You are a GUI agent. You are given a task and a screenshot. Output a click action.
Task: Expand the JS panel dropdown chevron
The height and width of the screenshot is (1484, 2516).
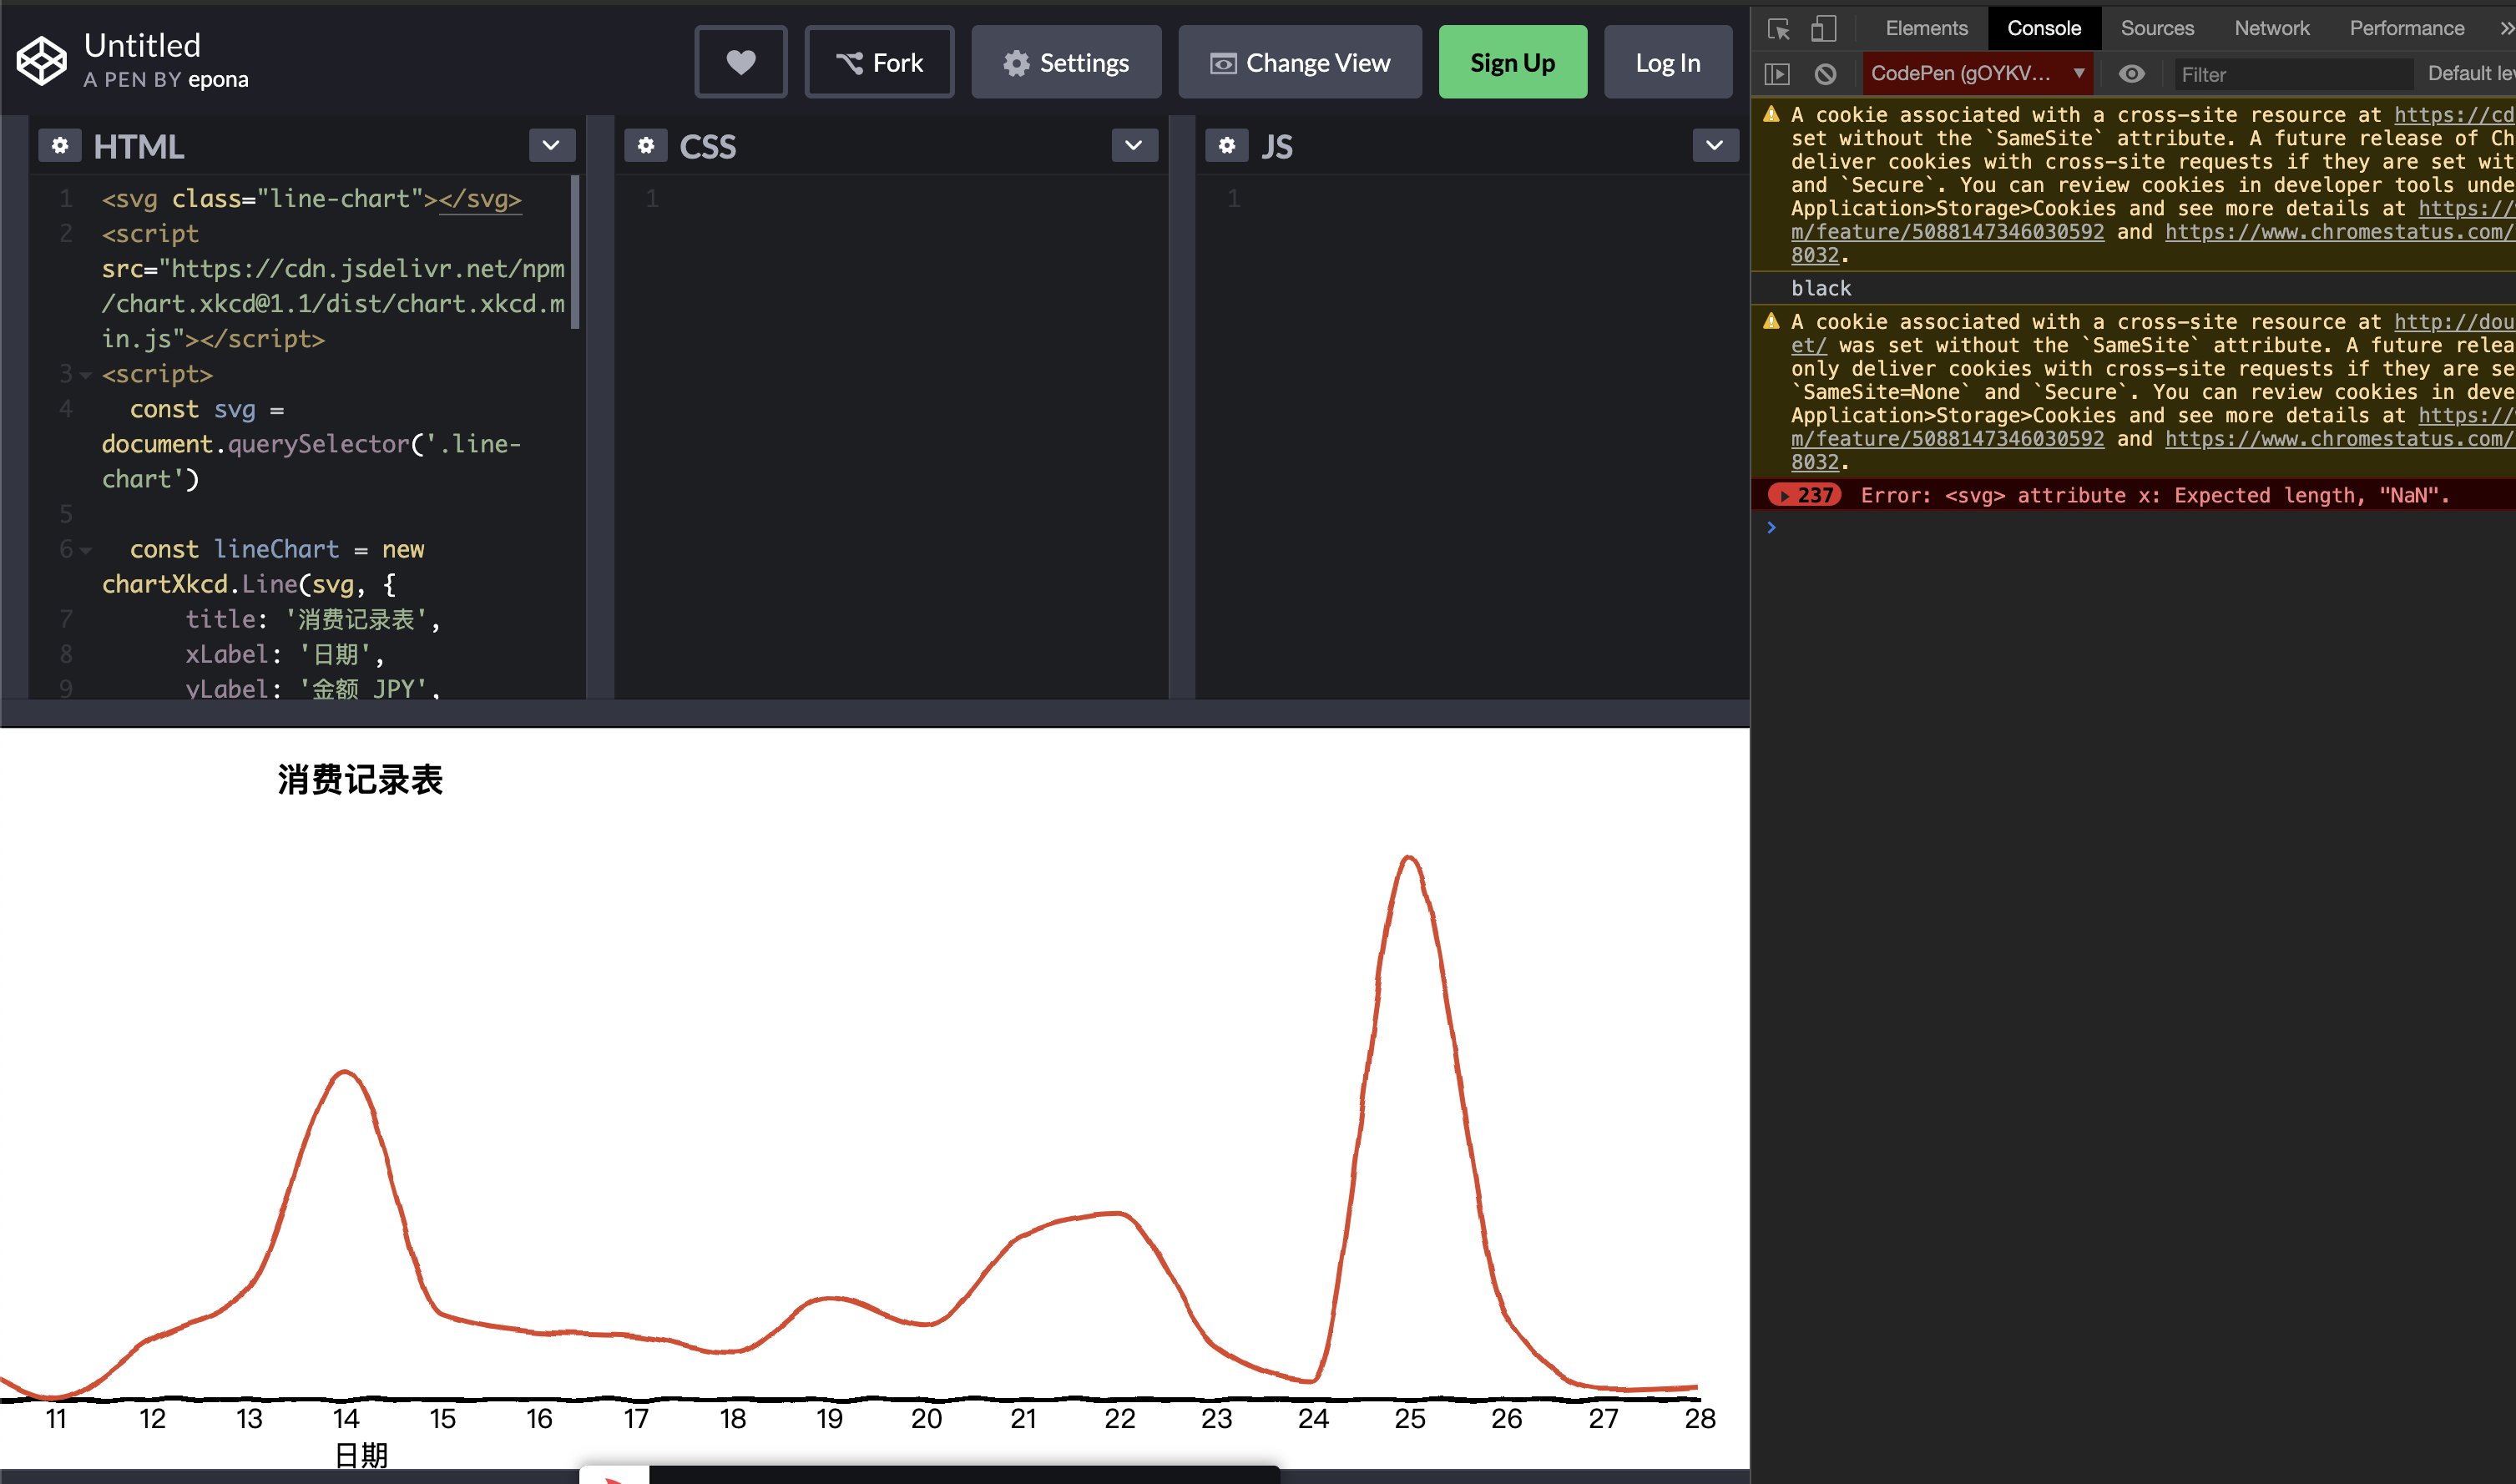[1715, 146]
